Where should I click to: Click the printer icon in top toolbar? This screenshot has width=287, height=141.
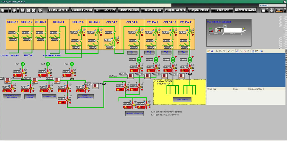coord(272,10)
